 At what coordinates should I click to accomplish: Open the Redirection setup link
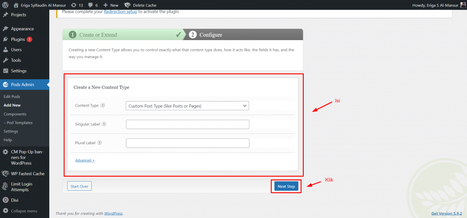pyautogui.click(x=120, y=12)
